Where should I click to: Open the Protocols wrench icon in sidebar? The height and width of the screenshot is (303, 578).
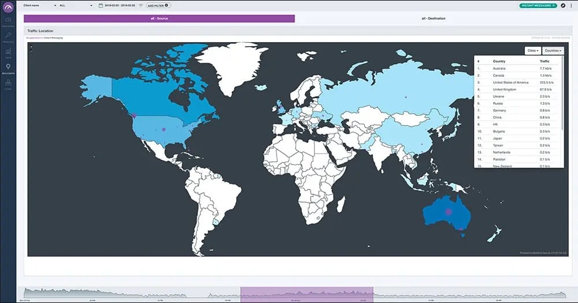[8, 36]
